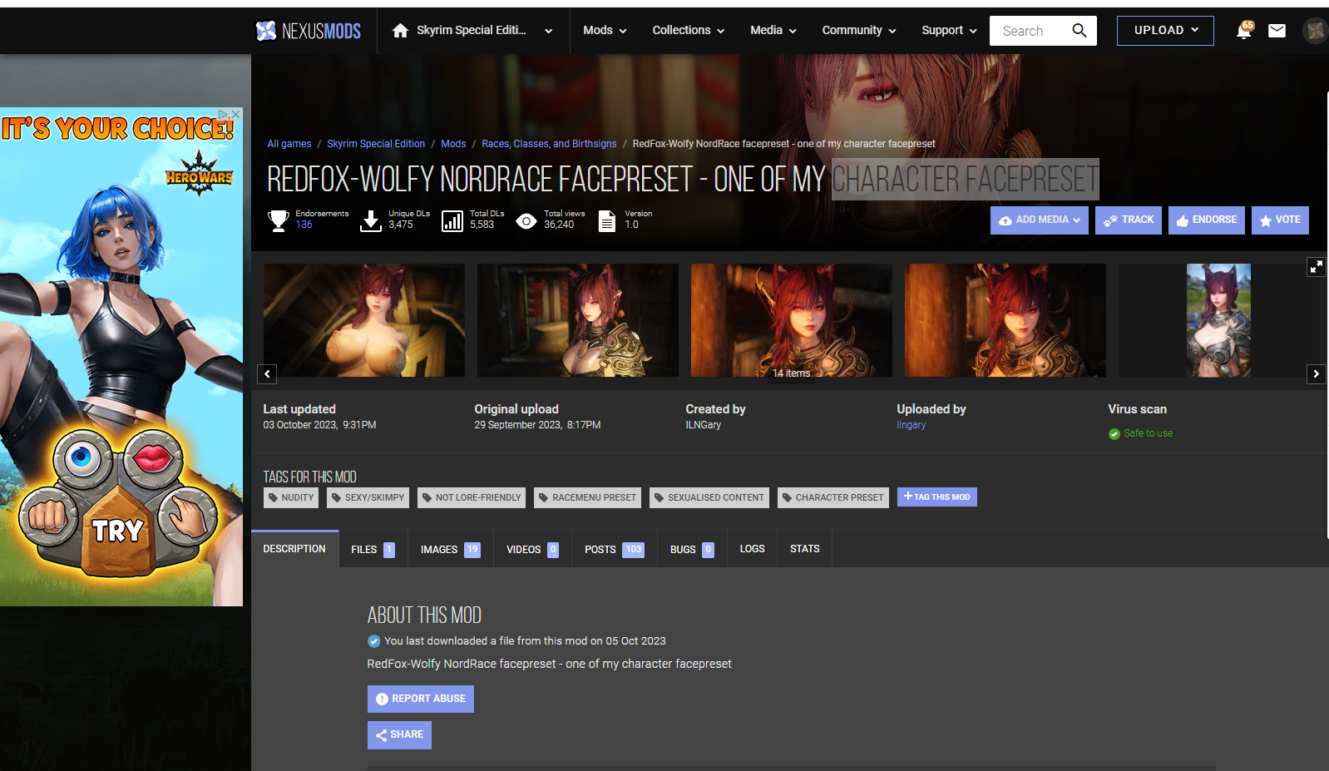This screenshot has width=1329, height=771.
Task: Expand the image gallery to fullscreen
Action: pyautogui.click(x=1316, y=267)
